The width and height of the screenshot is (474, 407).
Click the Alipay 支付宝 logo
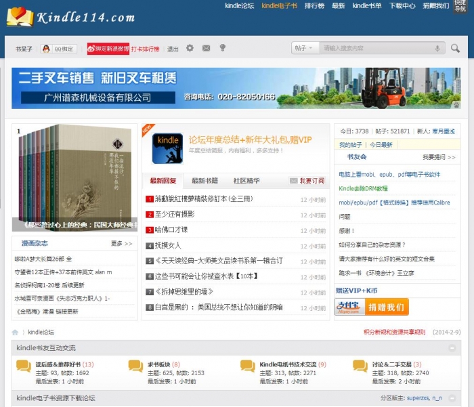click(350, 307)
